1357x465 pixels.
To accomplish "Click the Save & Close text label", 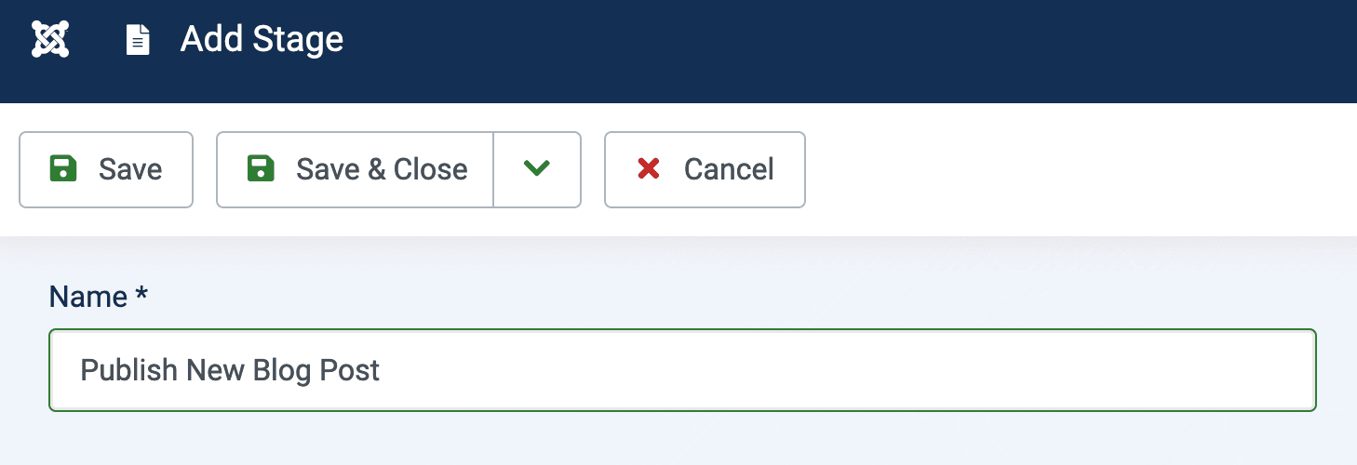I will (x=382, y=169).
